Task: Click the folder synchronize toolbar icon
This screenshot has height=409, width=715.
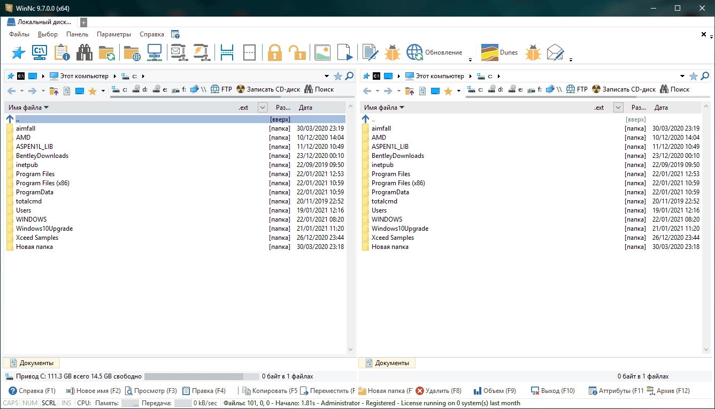Action: pyautogui.click(x=106, y=52)
